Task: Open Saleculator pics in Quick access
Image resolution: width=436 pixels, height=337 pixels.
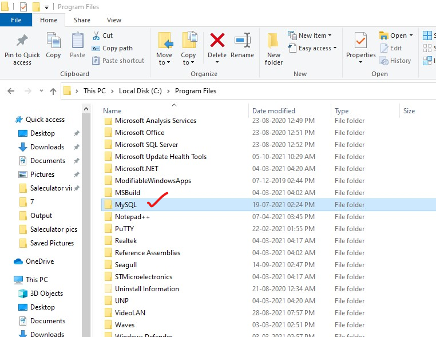Action: (49, 229)
